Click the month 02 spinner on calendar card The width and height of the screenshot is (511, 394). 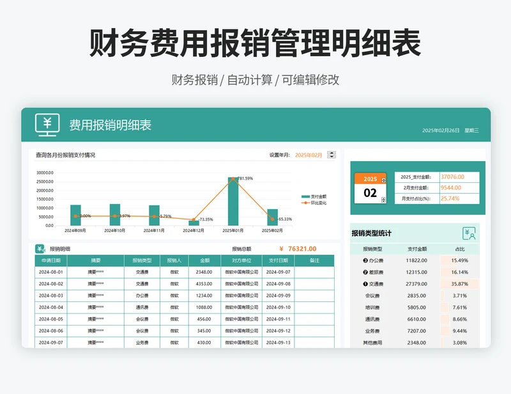click(x=384, y=200)
